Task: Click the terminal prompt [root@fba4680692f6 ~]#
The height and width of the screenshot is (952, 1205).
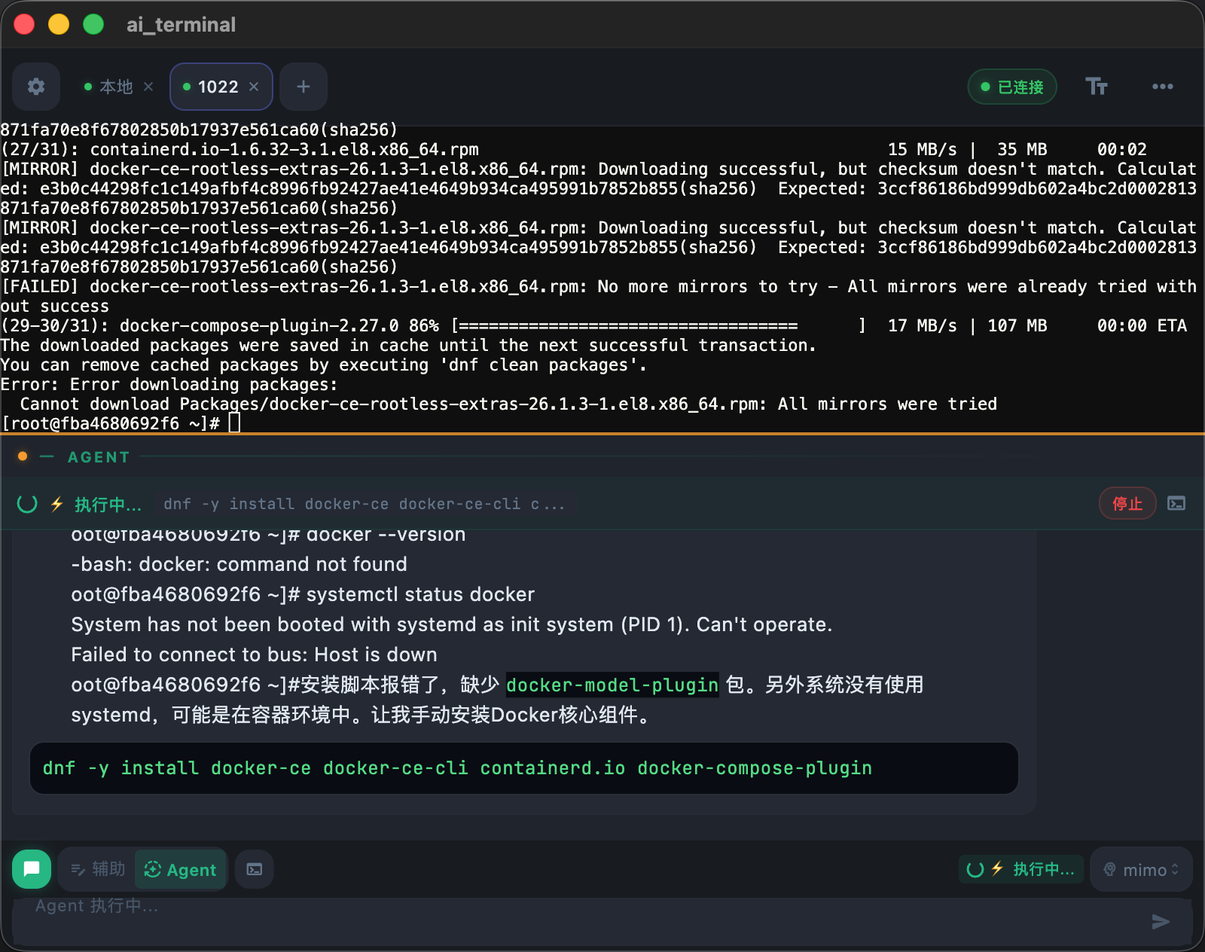Action: [x=111, y=423]
